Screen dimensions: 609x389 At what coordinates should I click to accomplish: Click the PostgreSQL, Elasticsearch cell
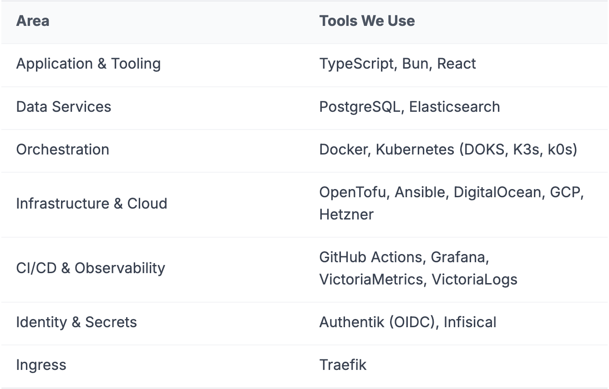410,107
